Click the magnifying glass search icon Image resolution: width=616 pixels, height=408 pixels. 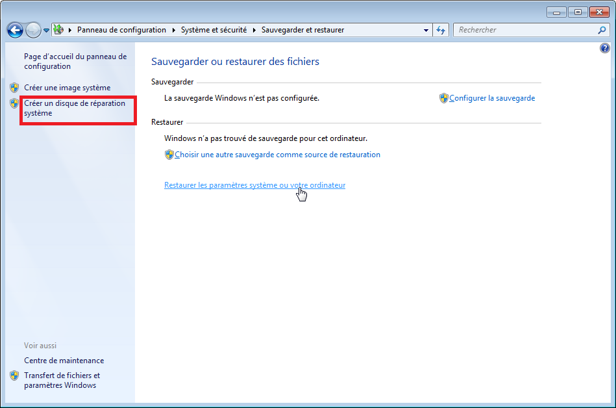click(602, 30)
